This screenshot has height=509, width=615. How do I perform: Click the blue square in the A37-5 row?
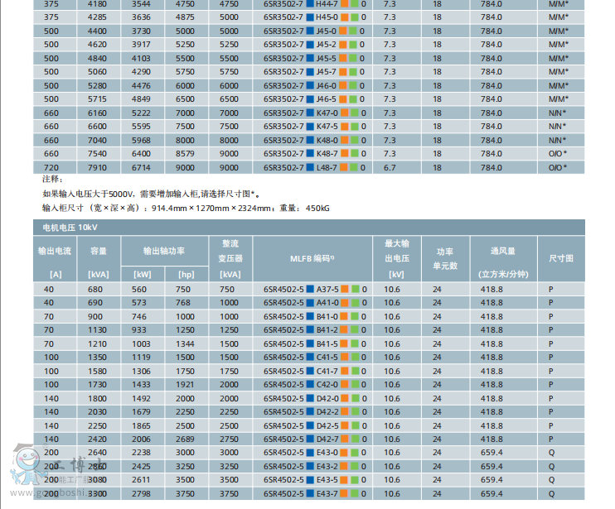coord(311,289)
